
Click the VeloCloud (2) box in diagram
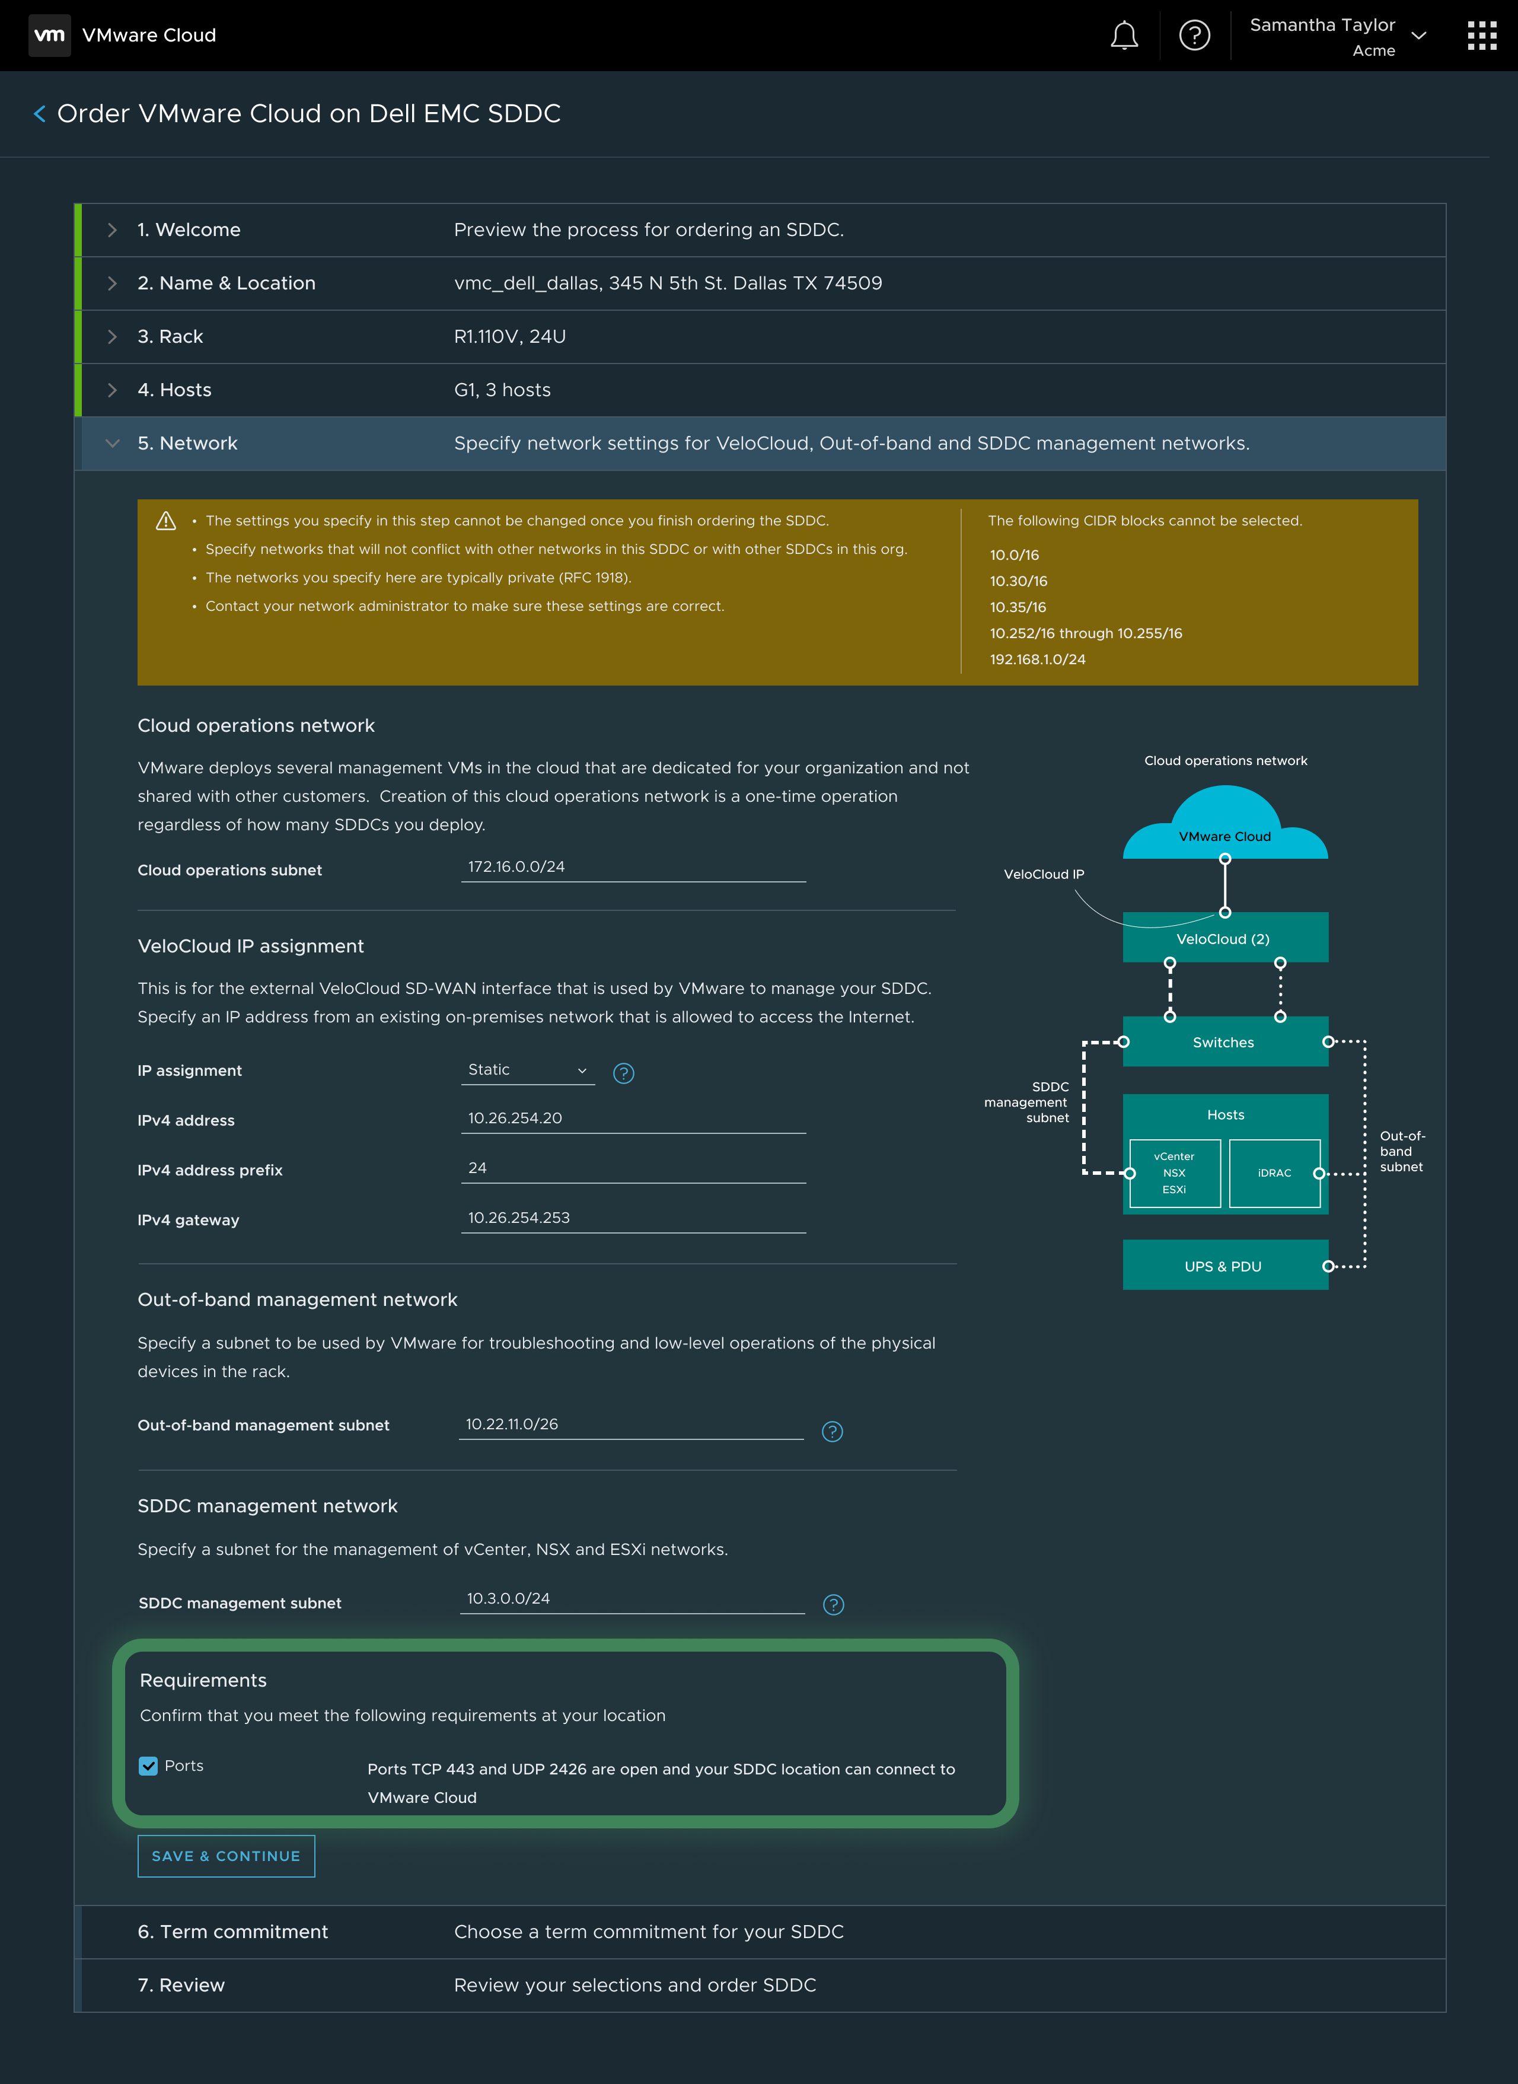click(1225, 938)
